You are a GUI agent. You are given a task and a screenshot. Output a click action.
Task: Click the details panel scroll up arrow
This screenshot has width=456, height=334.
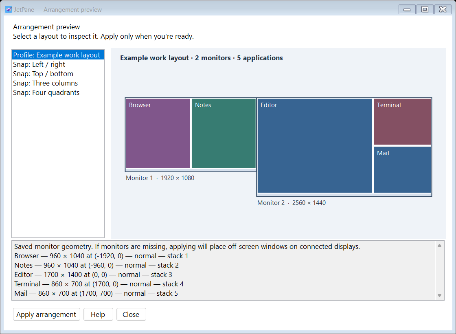click(439, 246)
